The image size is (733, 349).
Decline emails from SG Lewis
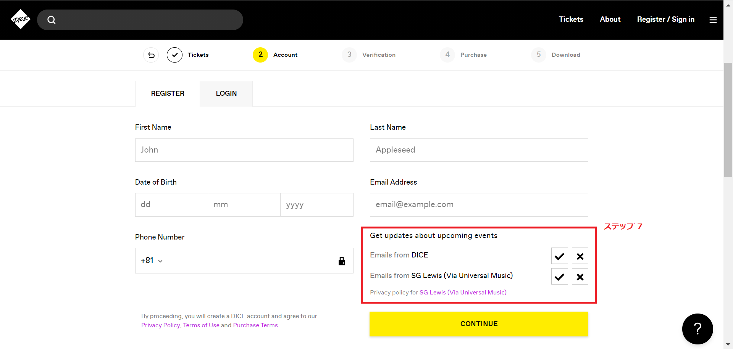[x=580, y=277]
